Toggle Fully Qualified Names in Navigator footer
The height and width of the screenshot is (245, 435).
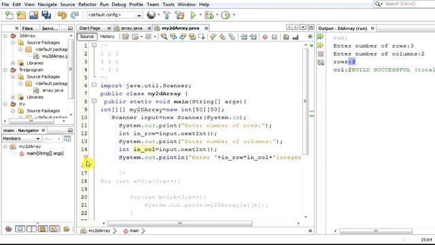(x=67, y=229)
